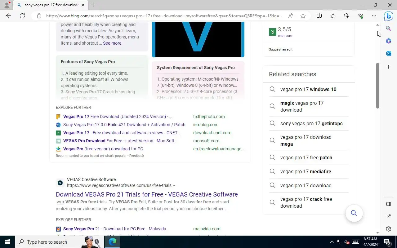This screenshot has width=397, height=248.
Task: Open Download VEGAS Pro 21 Trials result
Action: (147, 194)
